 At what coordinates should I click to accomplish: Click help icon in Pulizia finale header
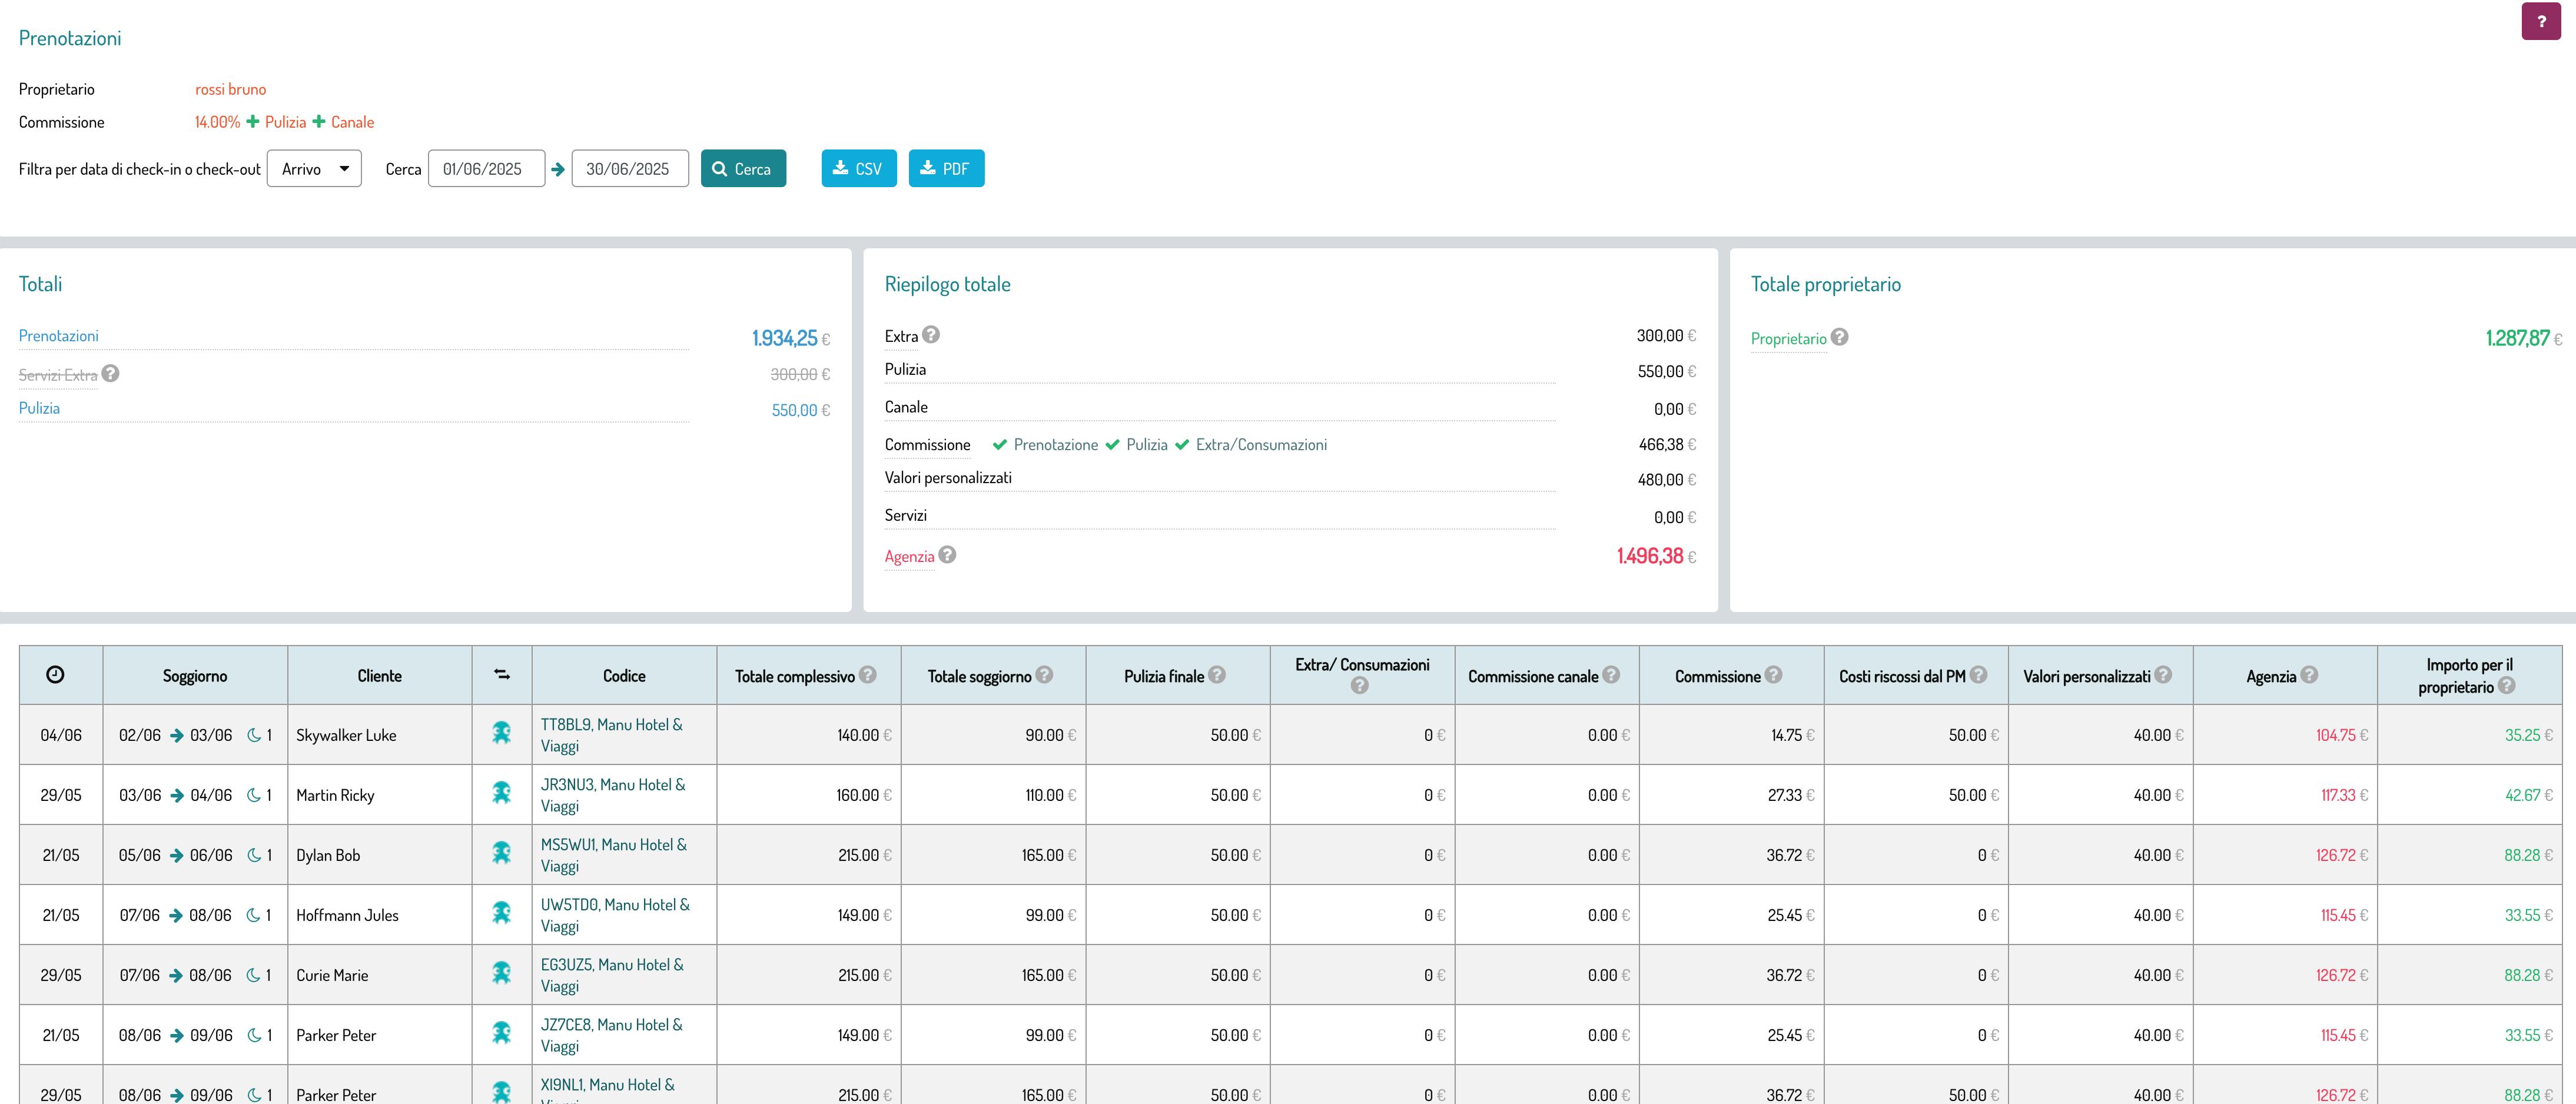coord(1217,675)
